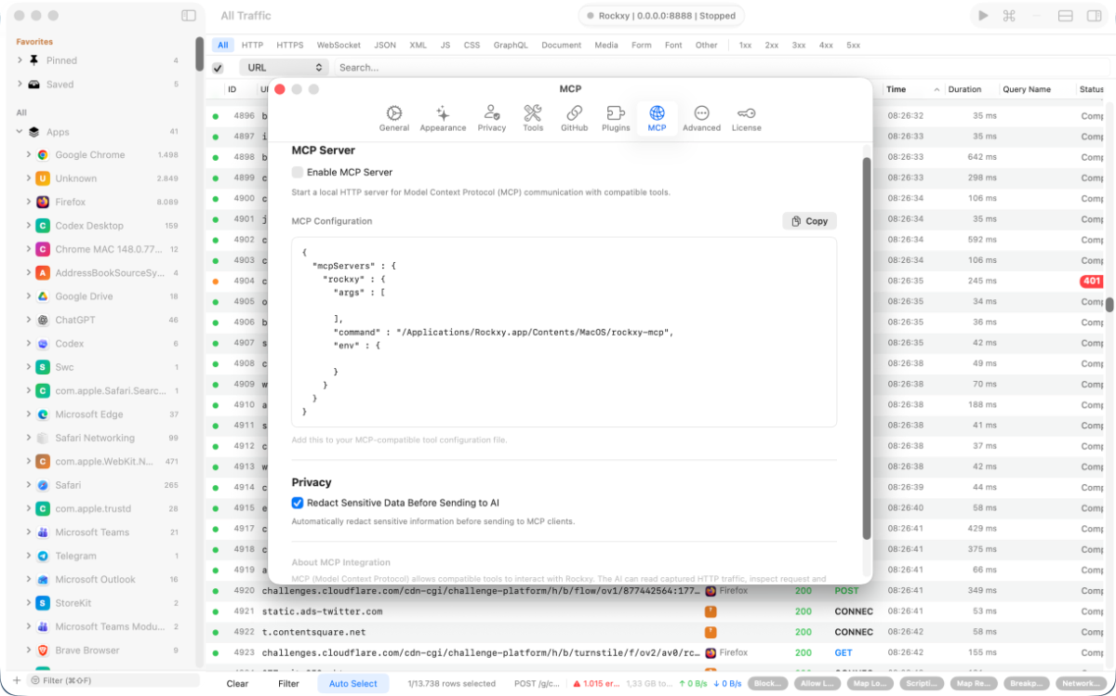Expand the Saved favorites group
This screenshot has width=1116, height=696.
pos(20,85)
